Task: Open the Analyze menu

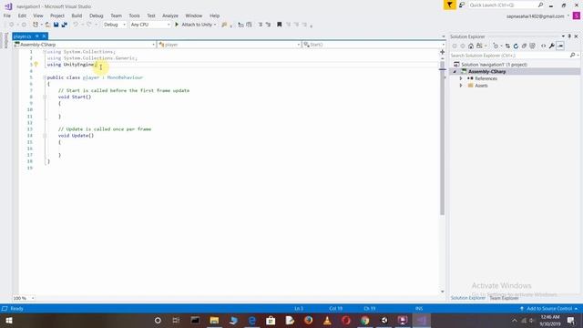Action: [x=170, y=15]
